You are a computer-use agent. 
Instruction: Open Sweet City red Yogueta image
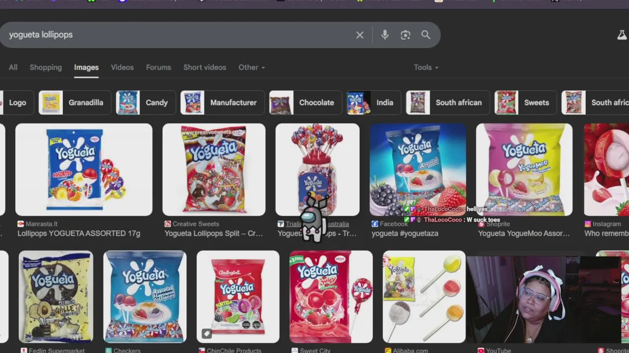331,297
